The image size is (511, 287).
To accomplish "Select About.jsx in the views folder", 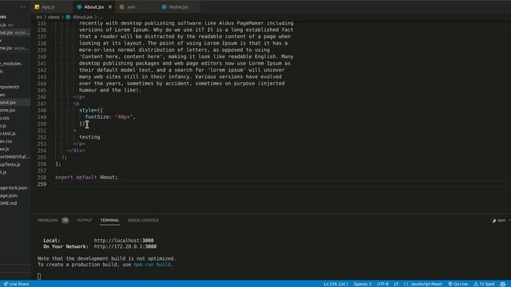I will tap(15, 103).
